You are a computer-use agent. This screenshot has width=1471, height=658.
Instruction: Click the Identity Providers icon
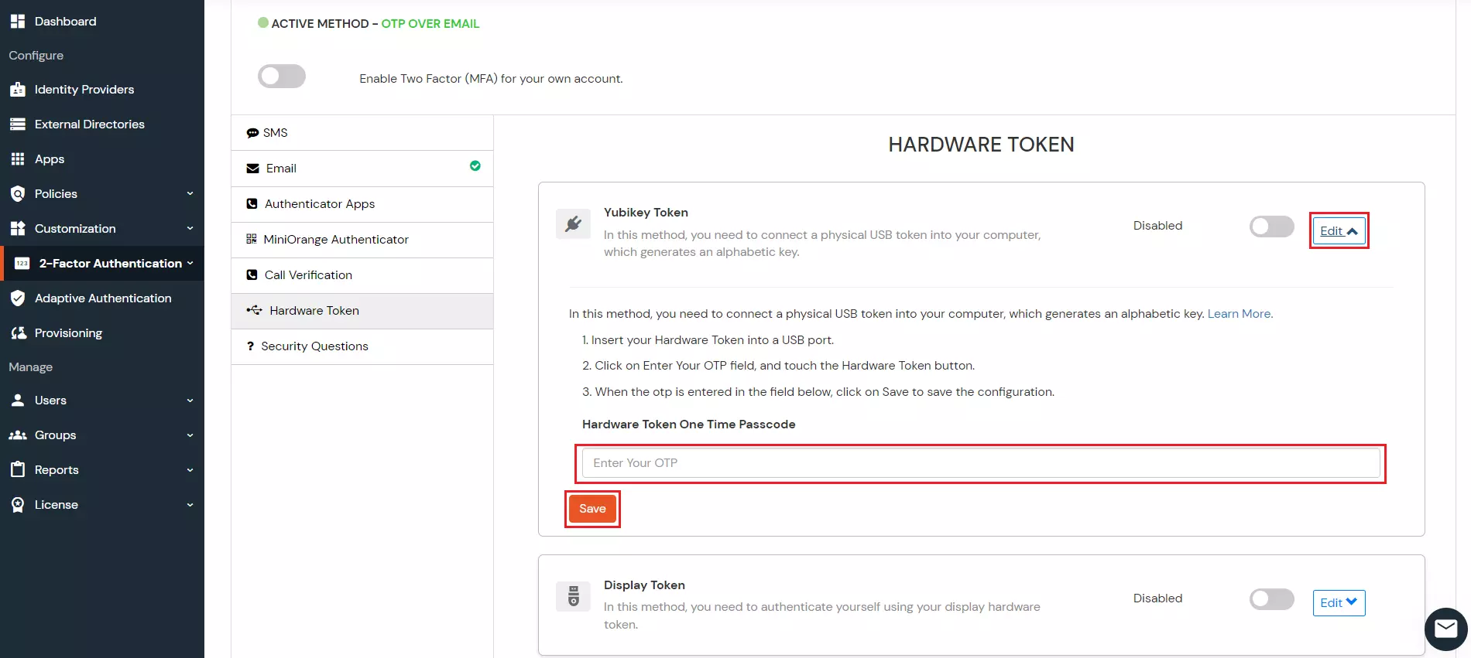18,90
